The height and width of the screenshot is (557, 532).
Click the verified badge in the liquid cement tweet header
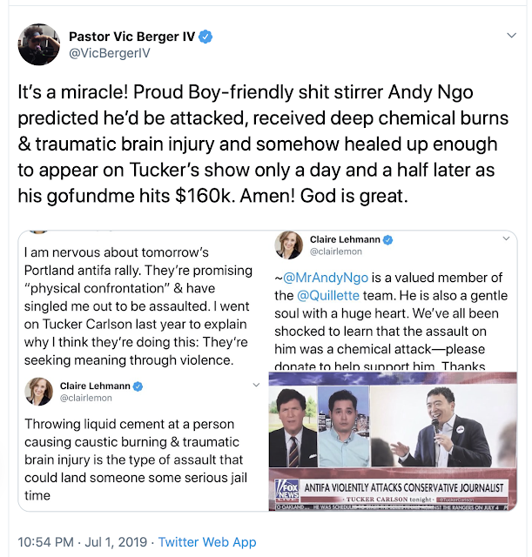(137, 386)
